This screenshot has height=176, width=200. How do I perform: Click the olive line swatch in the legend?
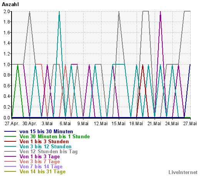click(x=10, y=172)
